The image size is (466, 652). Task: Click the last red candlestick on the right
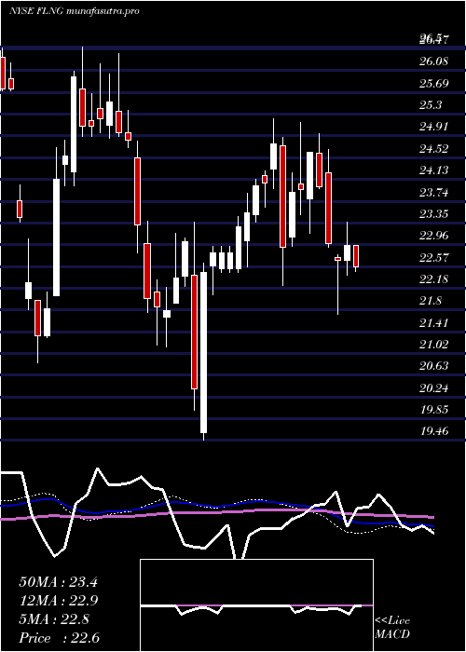(356, 256)
